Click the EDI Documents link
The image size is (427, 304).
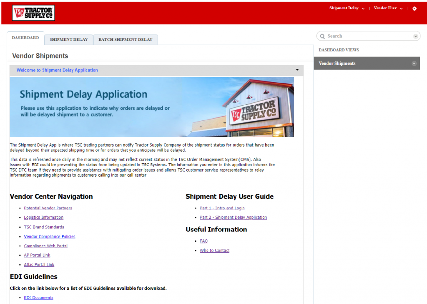(38, 298)
